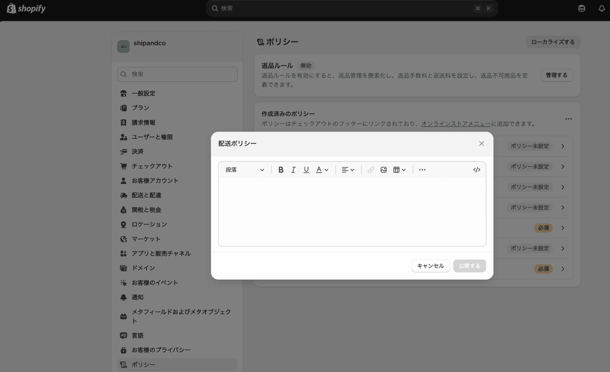Open more formatting options with the ellipsis icon
Viewport: 610px width, 372px height.
[x=422, y=169]
